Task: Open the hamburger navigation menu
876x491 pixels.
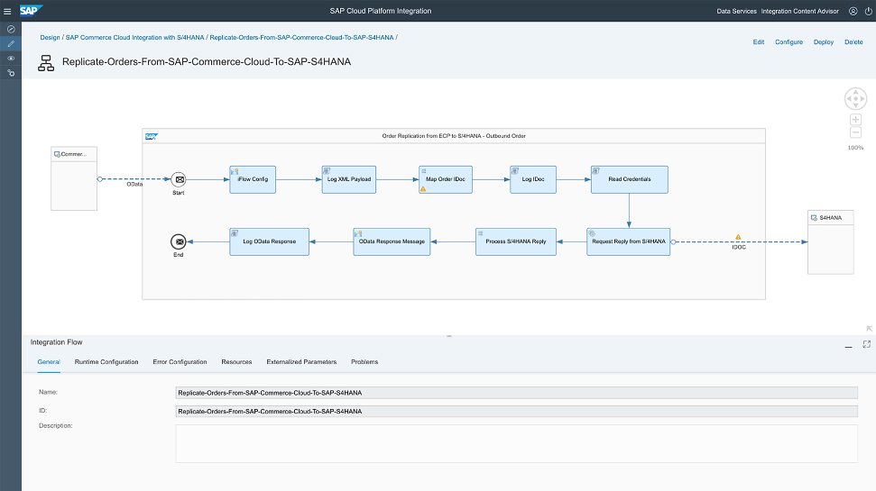Action: click(x=7, y=11)
